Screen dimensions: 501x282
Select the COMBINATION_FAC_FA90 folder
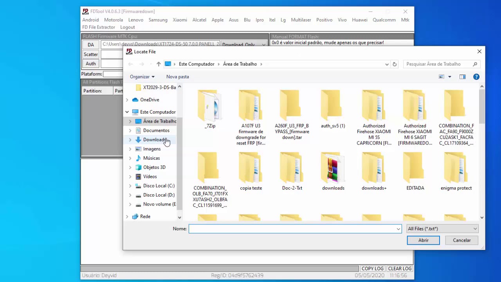pyautogui.click(x=456, y=117)
